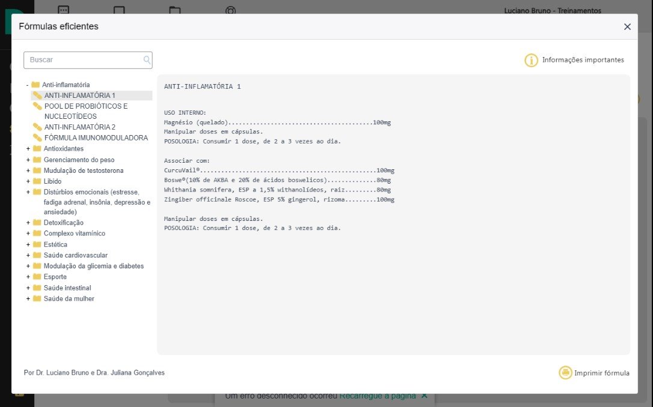Open the ANTI-INFLAMATÓRIA 2 formula
This screenshot has width=653, height=407.
click(x=79, y=127)
